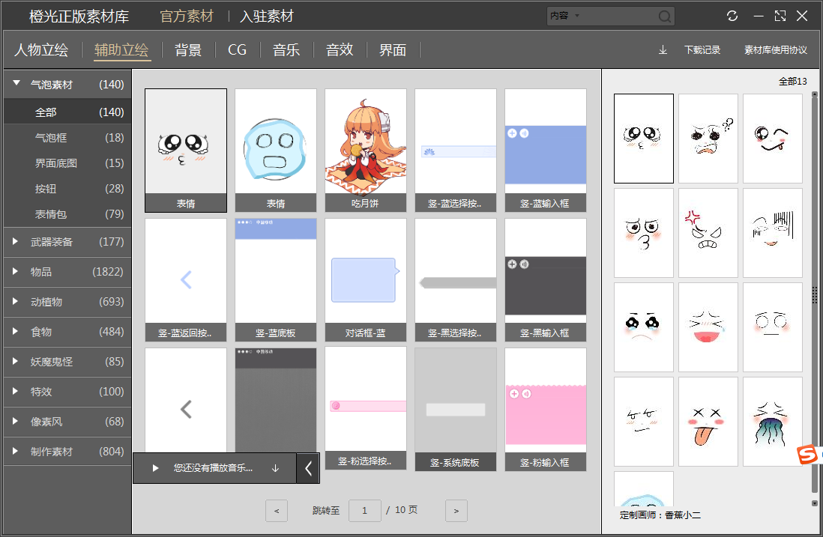Click download arrow in music player bar
This screenshot has width=823, height=537.
pos(275,468)
